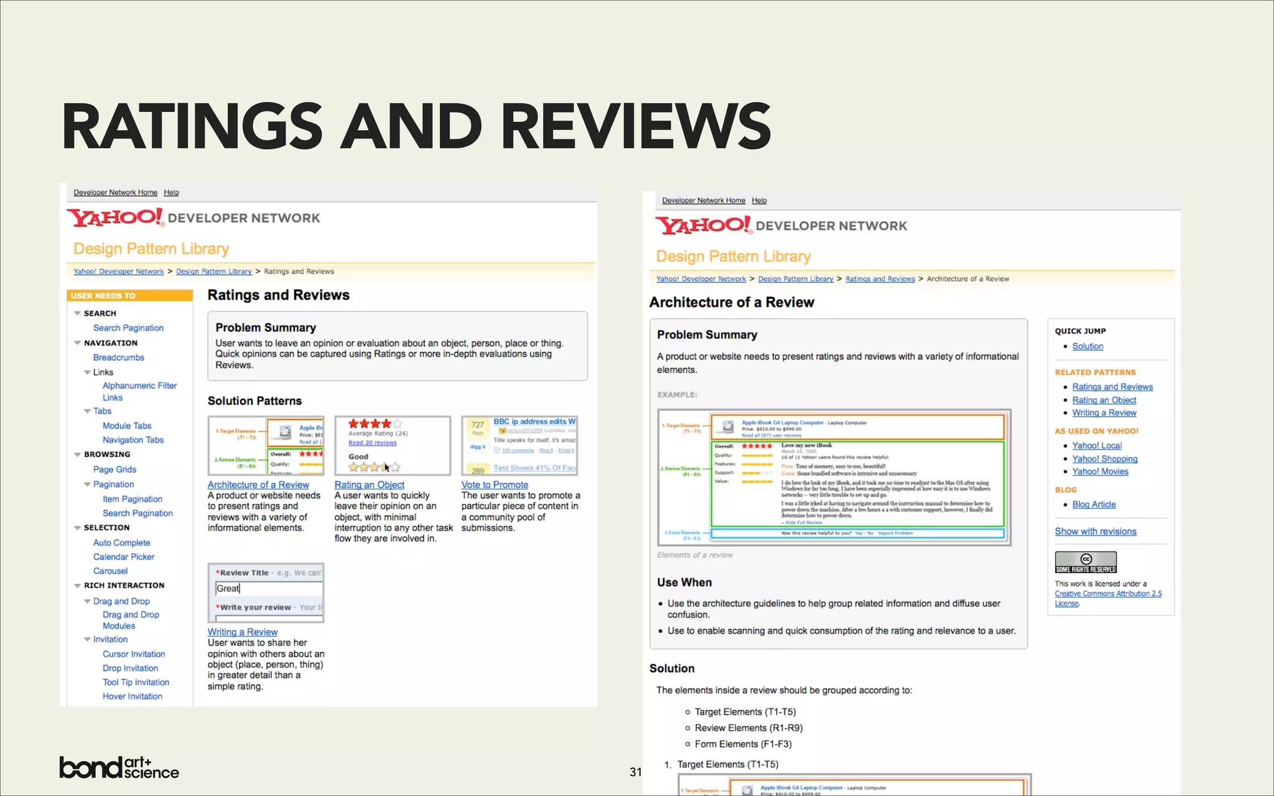Open the Auto Complete link

click(x=121, y=543)
